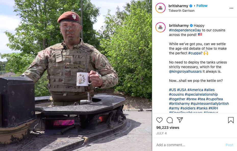The width and height of the screenshot is (237, 151).
Task: Click the soldier video to play or pause
Action: click(76, 75)
